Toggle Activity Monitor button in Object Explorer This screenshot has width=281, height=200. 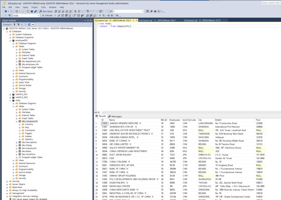tap(33, 25)
